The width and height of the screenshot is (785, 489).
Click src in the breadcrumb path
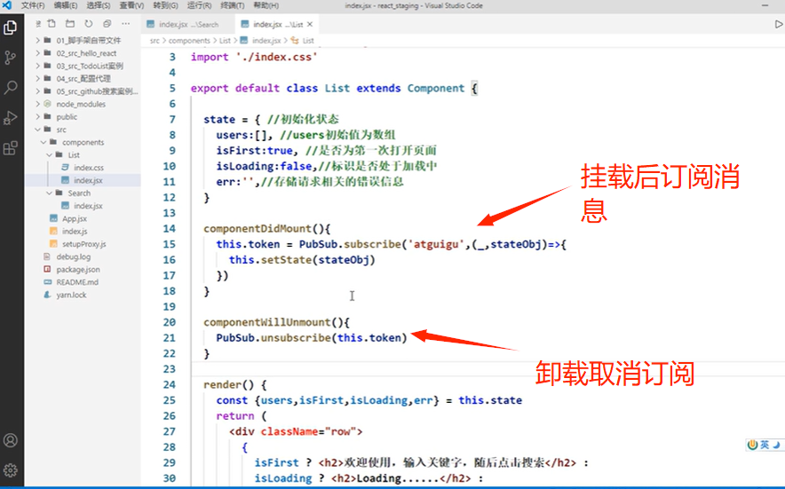pyautogui.click(x=155, y=41)
